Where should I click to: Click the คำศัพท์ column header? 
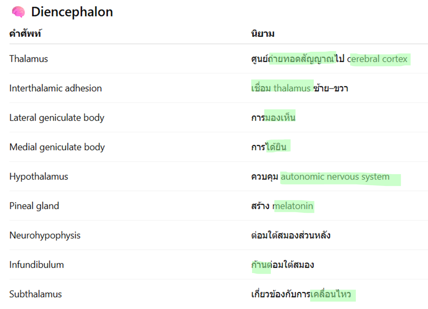[26, 34]
